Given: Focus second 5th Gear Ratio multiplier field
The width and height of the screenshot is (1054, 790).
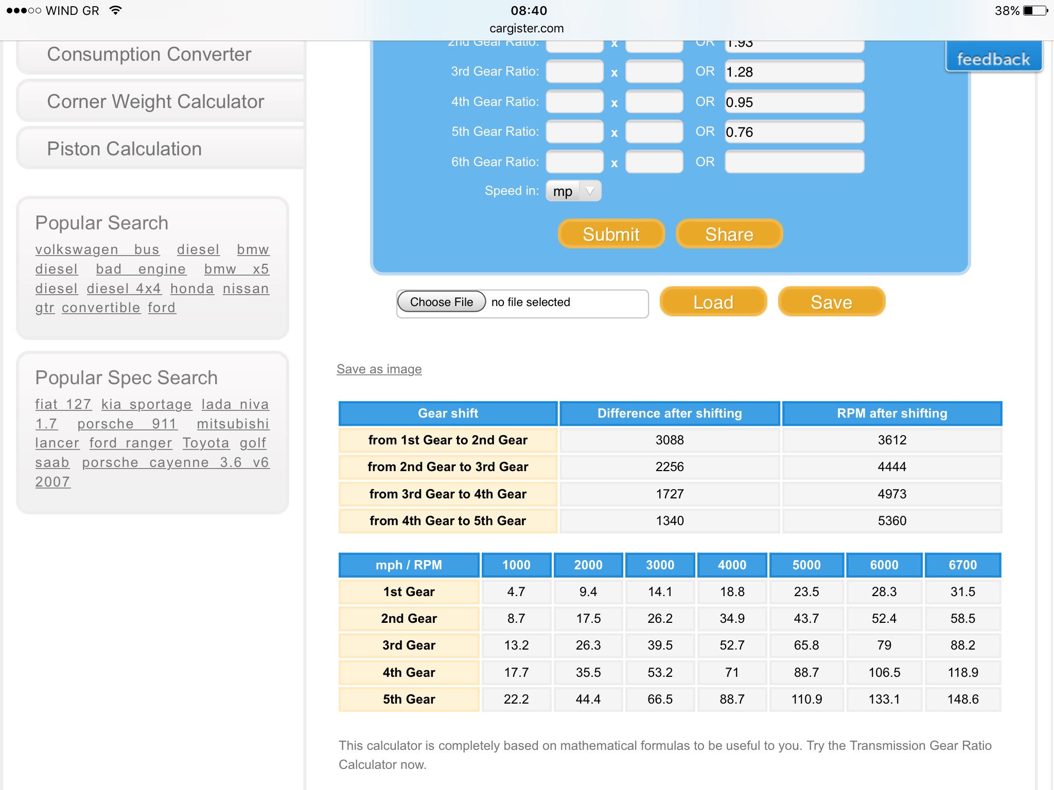Looking at the screenshot, I should 654,132.
